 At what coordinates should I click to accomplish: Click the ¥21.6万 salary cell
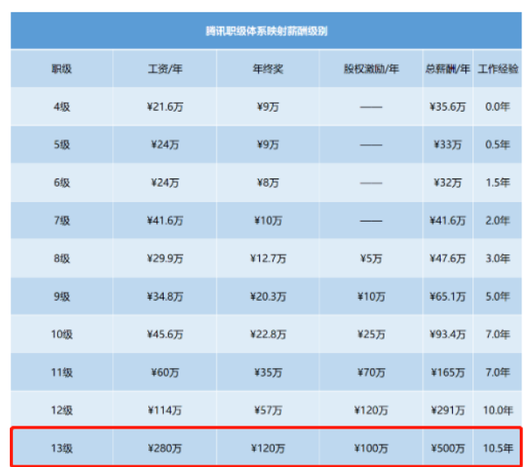(x=165, y=107)
